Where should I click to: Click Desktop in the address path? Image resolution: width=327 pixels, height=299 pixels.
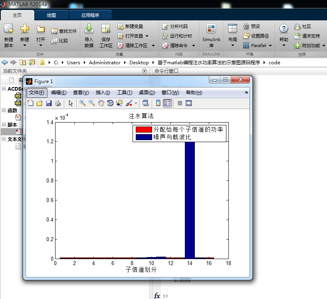pos(139,63)
